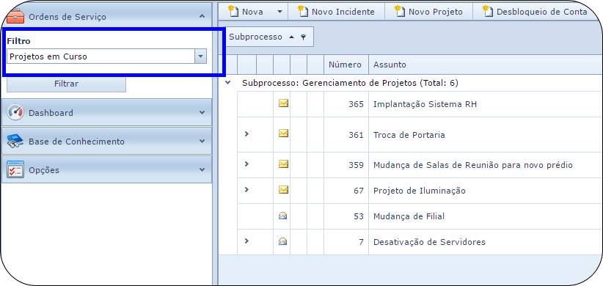Image resolution: width=603 pixels, height=286 pixels.
Task: Expand the Base de Conhecimento panel
Action: click(202, 141)
